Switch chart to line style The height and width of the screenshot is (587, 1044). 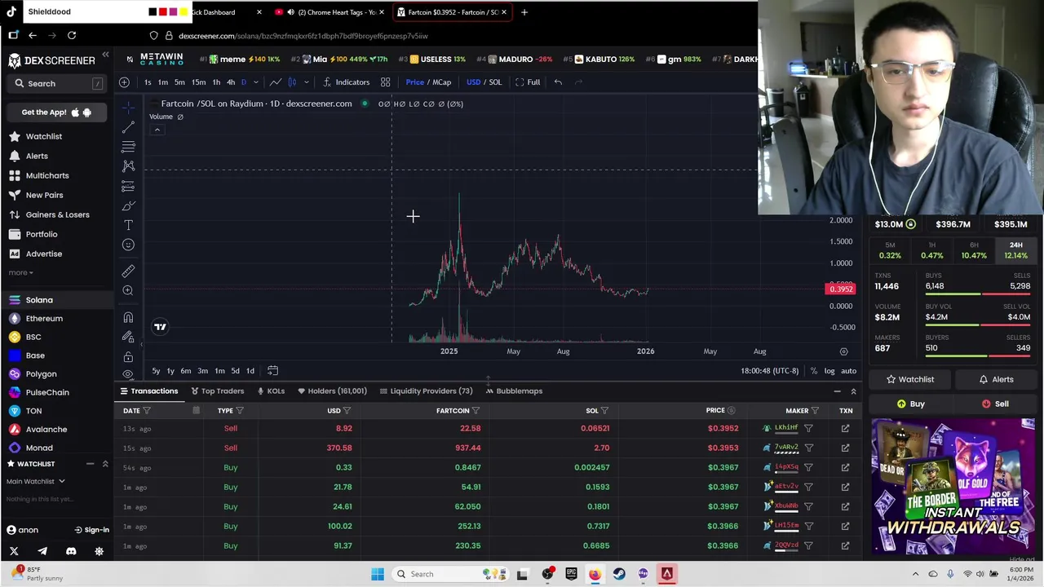pos(276,82)
